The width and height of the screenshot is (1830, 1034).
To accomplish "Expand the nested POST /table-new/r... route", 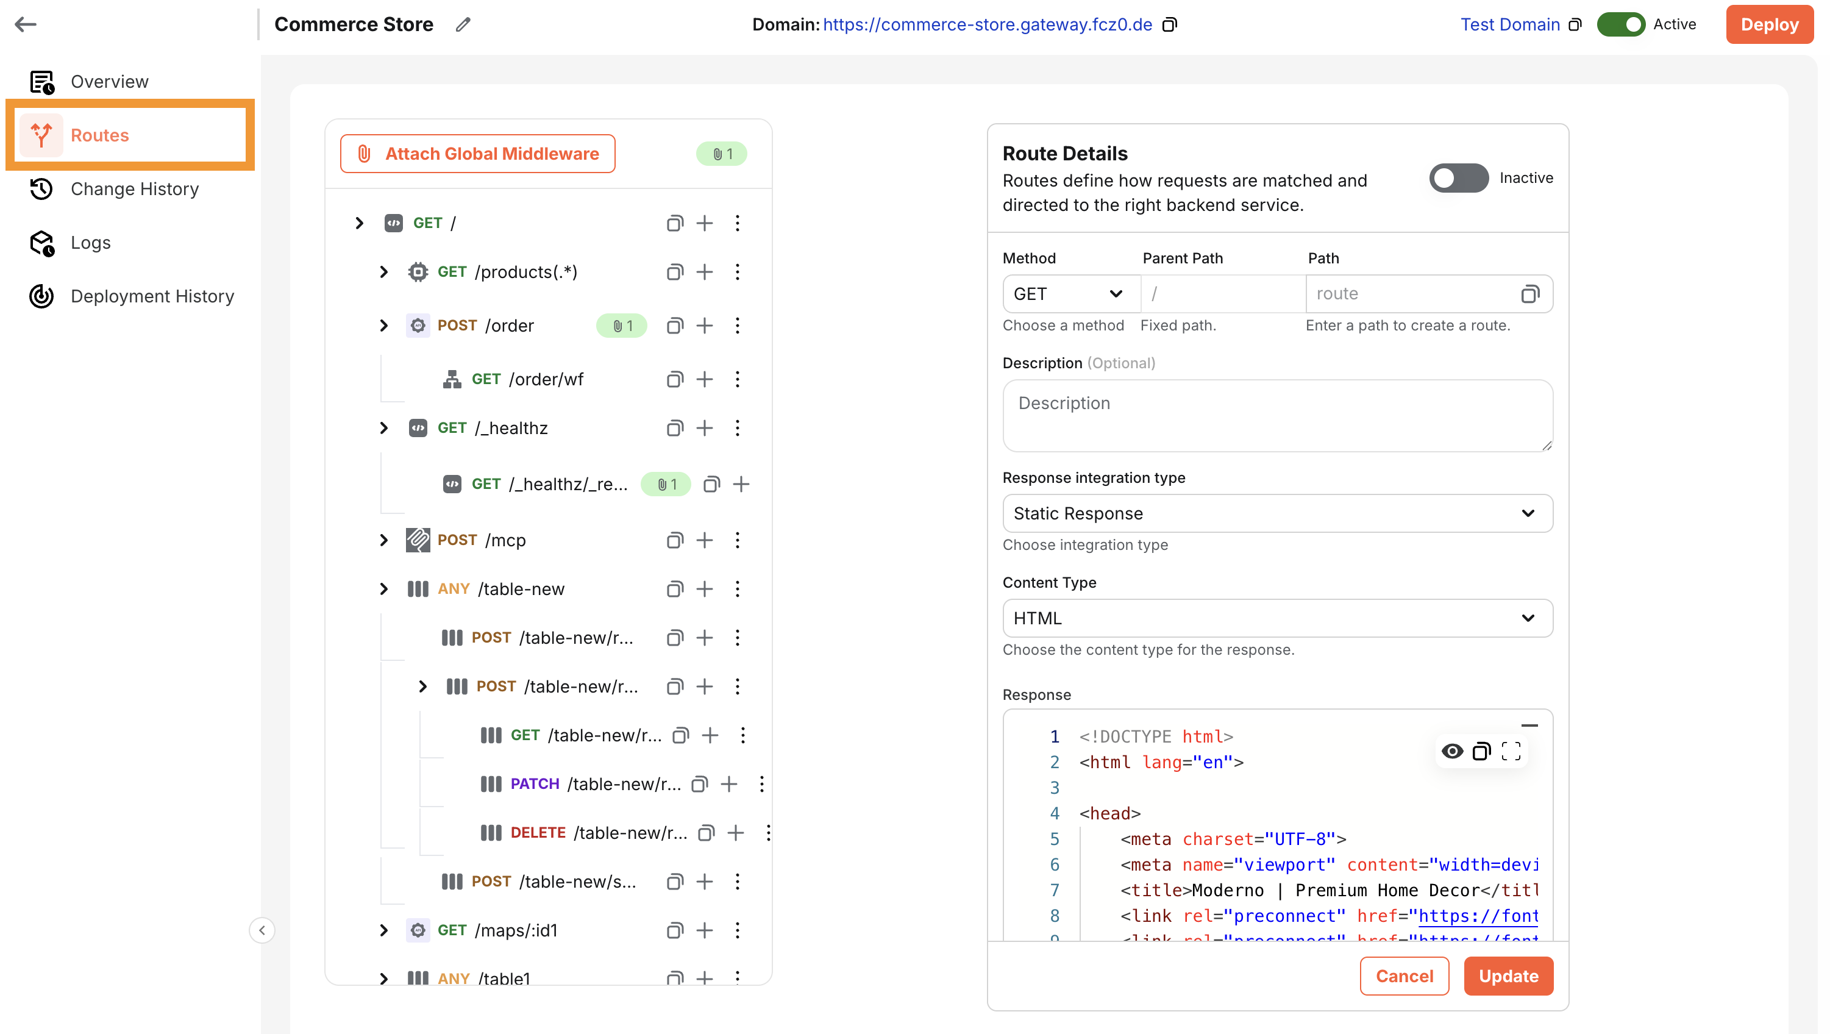I will coord(422,686).
